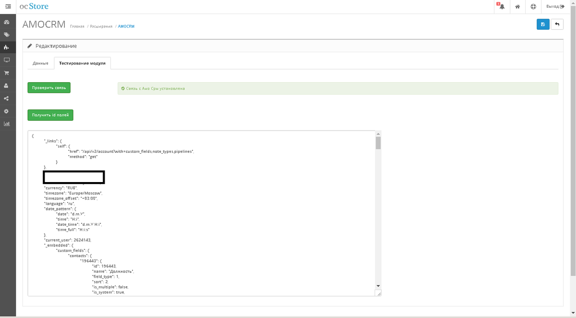Image resolution: width=576 pixels, height=318 pixels.
Task: Click the Связь с Амо Срм установлена alert
Action: coord(338,88)
